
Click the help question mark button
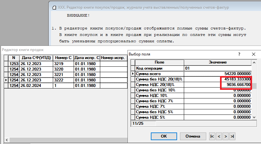coord(239,55)
